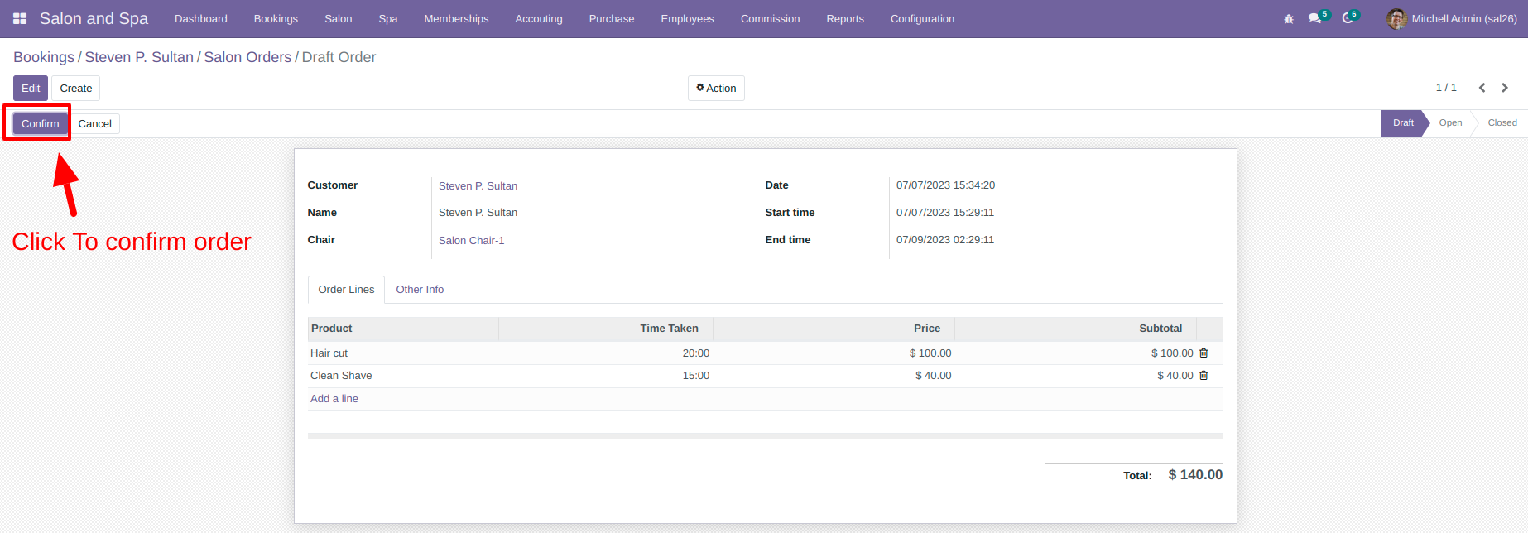Open the apps grid menu icon
The height and width of the screenshot is (533, 1528).
coord(20,18)
